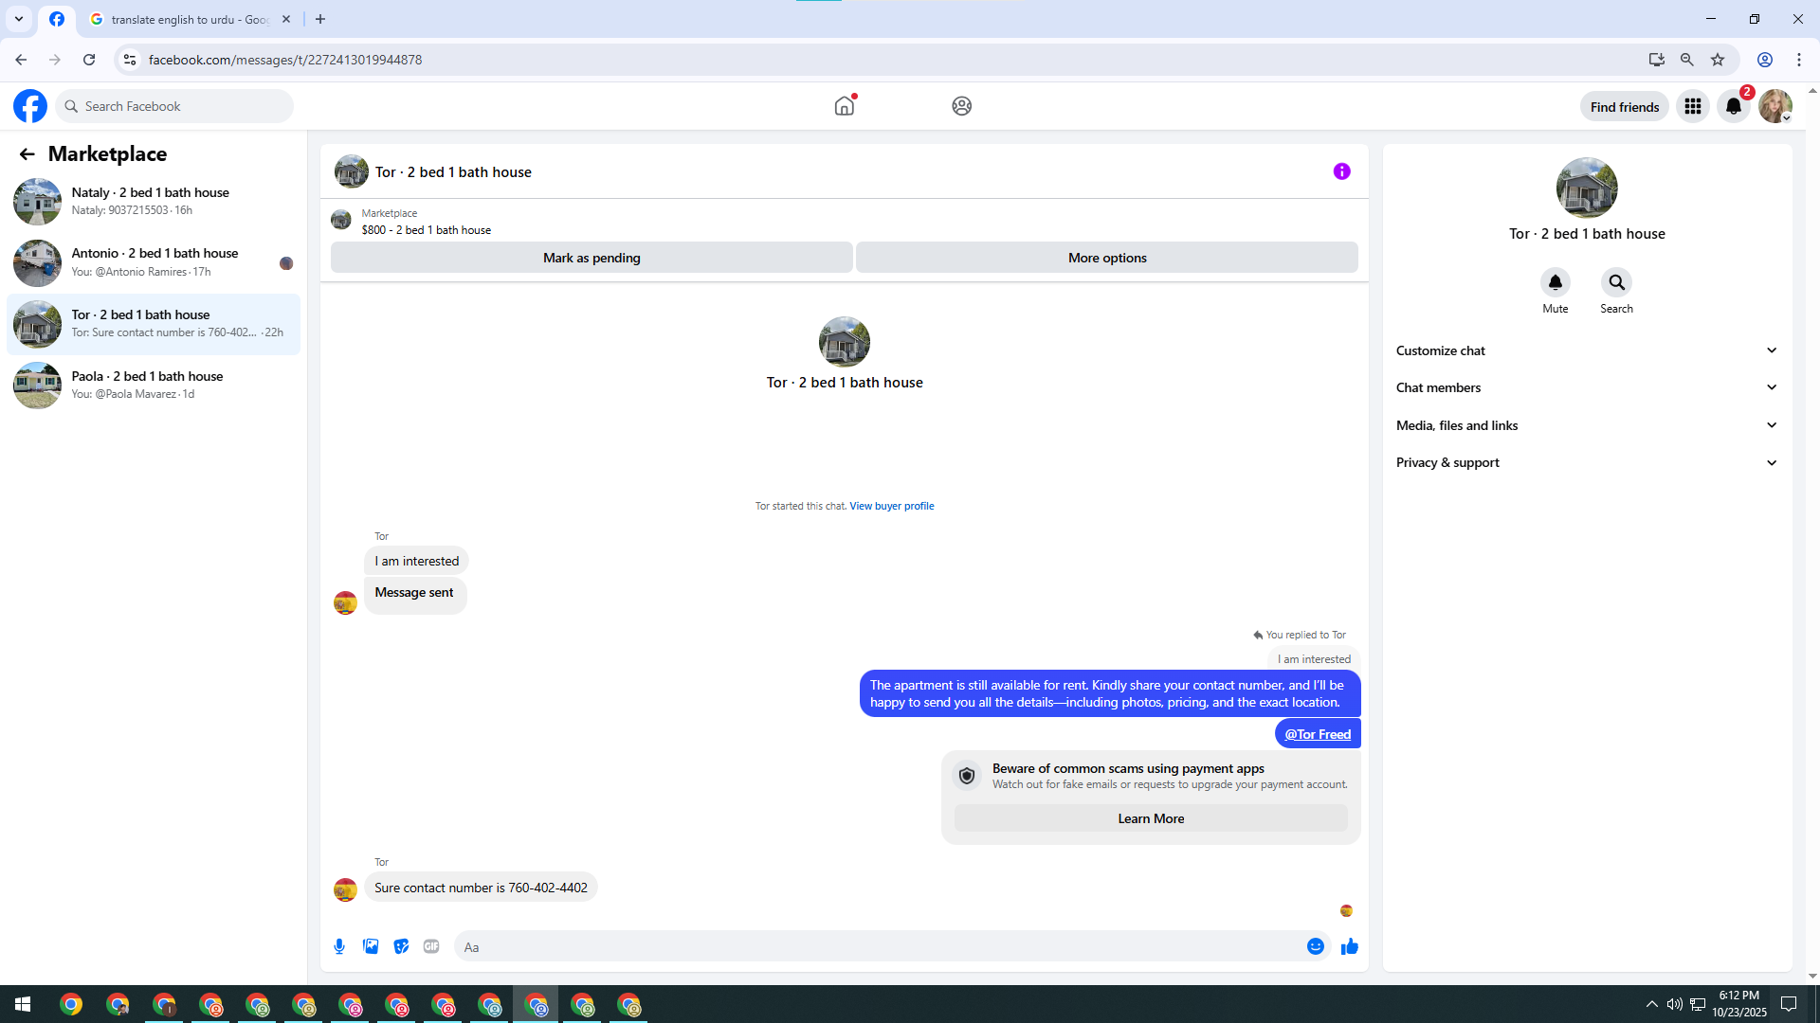
Task: Open the Facebook notifications bell
Action: coord(1734,106)
